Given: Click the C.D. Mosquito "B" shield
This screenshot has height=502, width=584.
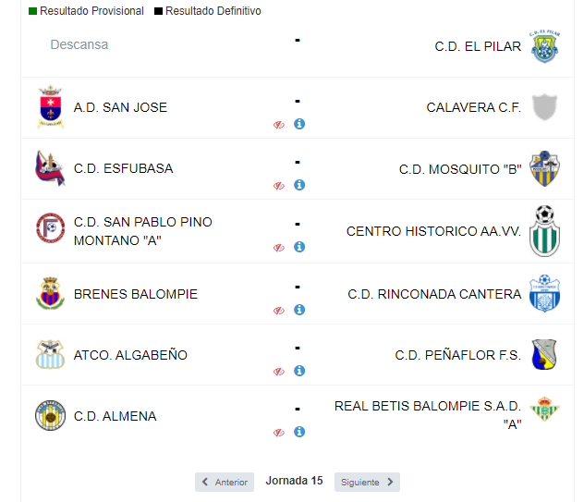Looking at the screenshot, I should [544, 168].
